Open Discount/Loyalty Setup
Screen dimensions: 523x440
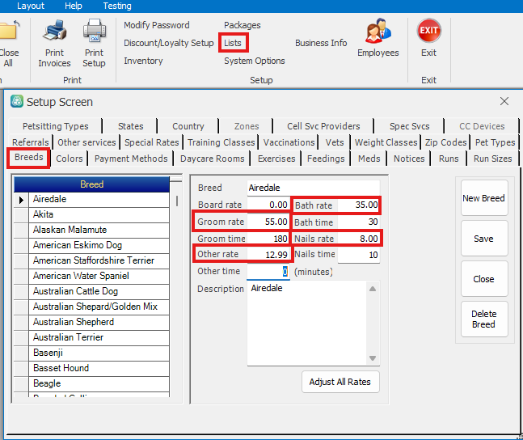pos(168,43)
